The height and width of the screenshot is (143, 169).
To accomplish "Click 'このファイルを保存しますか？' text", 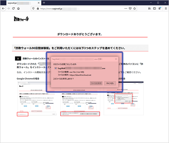I will pyautogui.click(x=63, y=79).
